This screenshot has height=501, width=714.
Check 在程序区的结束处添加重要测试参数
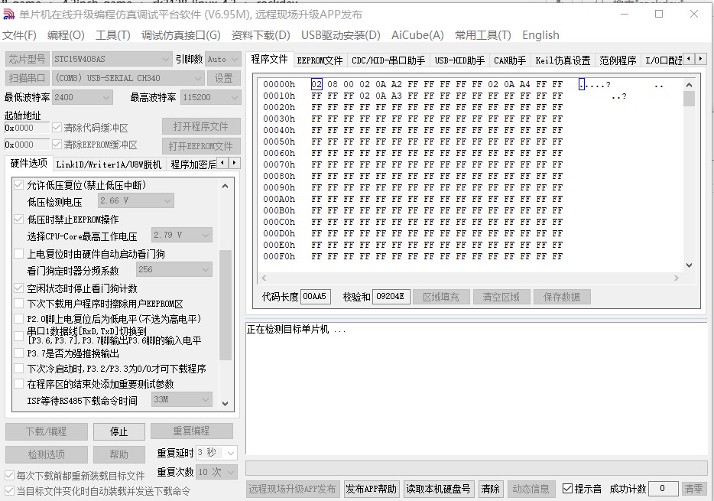click(x=18, y=384)
